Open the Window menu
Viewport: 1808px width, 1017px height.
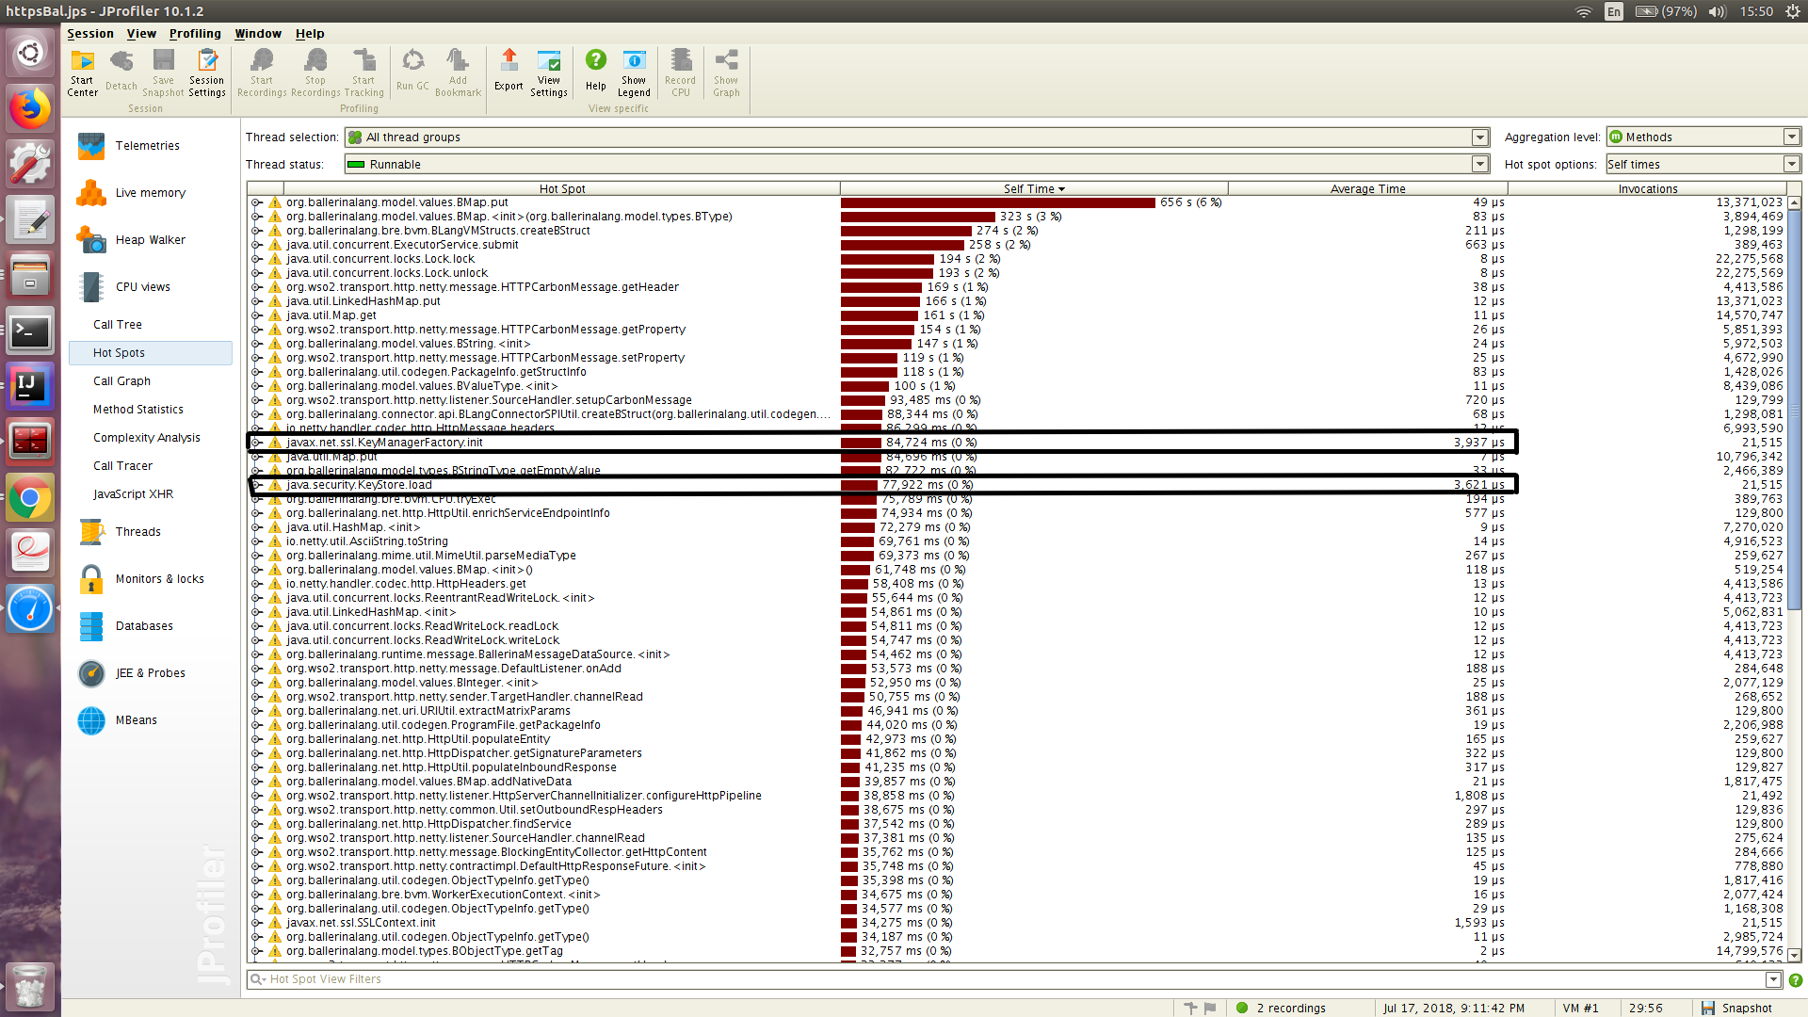(x=257, y=34)
